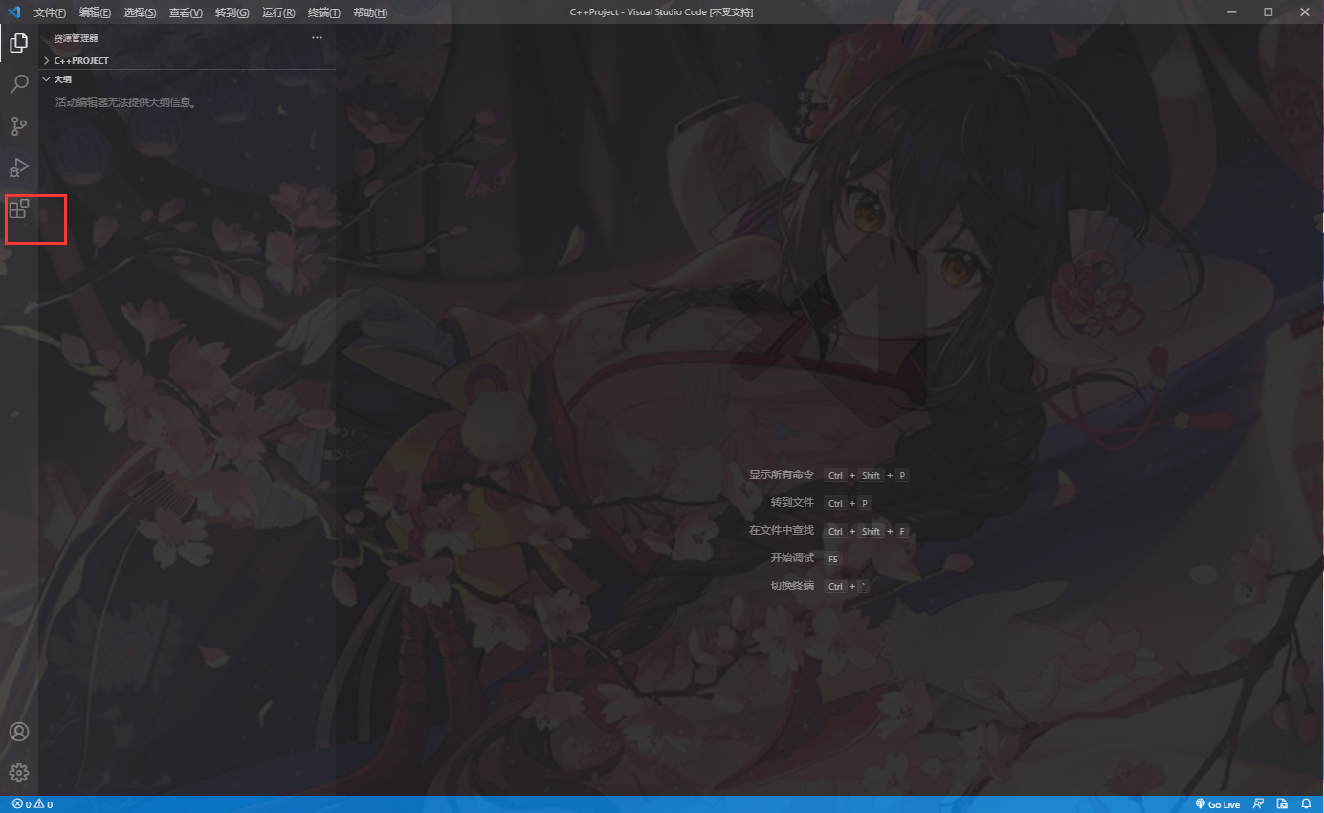Click the 切换终端 shortcut hint
Viewport: 1324px width, 813px height.
point(792,585)
